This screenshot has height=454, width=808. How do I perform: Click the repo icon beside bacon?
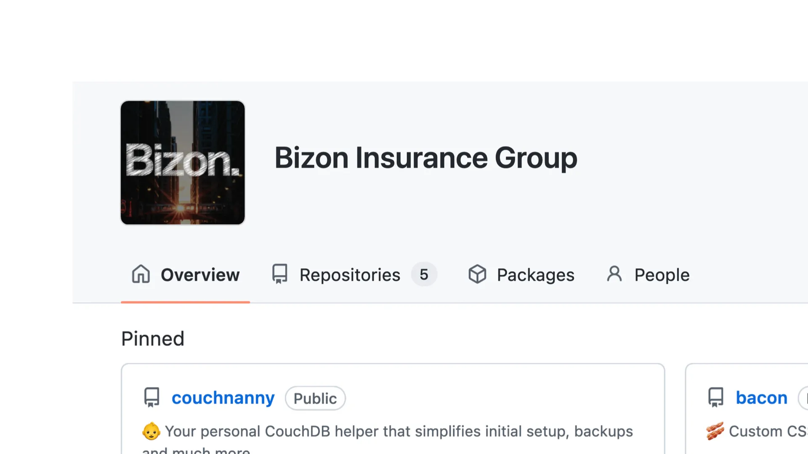[x=715, y=397]
